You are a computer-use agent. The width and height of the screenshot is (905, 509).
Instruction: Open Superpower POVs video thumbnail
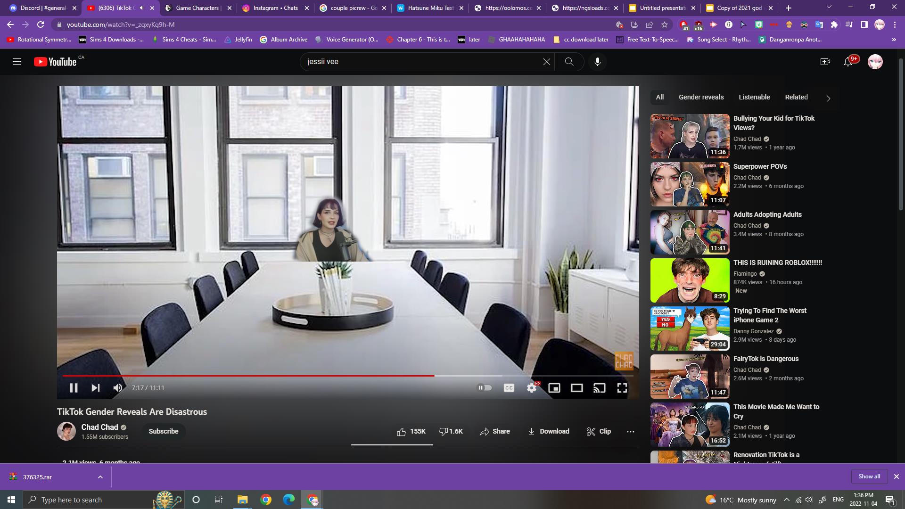tap(690, 184)
